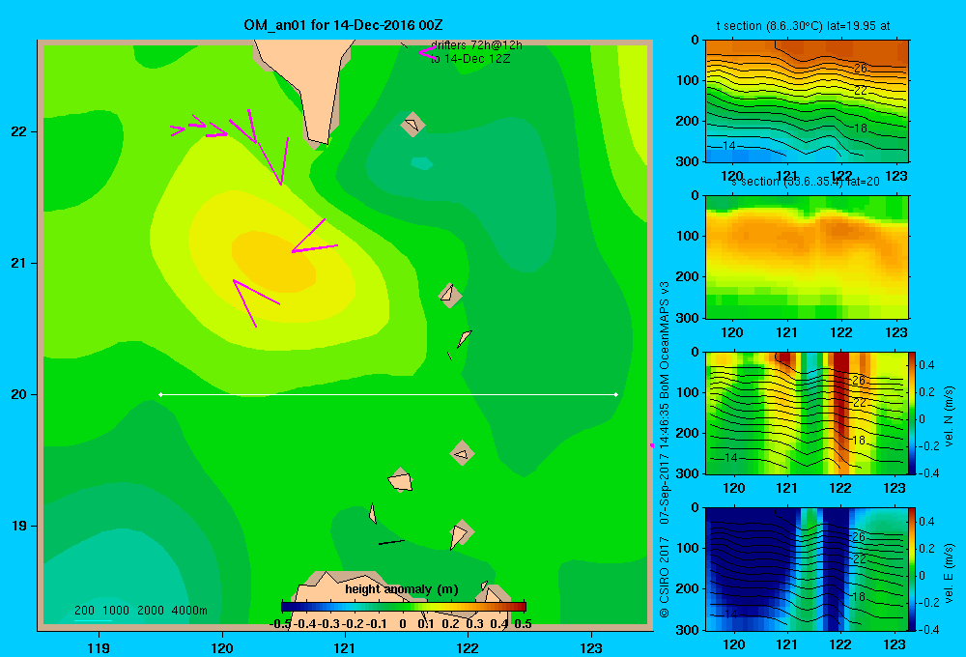Click depth label '300' on the salinity section axis
This screenshot has height=657, width=966.
(x=688, y=318)
